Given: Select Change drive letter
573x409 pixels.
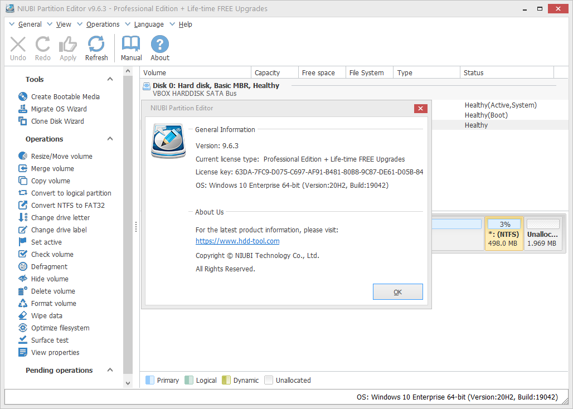Looking at the screenshot, I should pos(54,218).
